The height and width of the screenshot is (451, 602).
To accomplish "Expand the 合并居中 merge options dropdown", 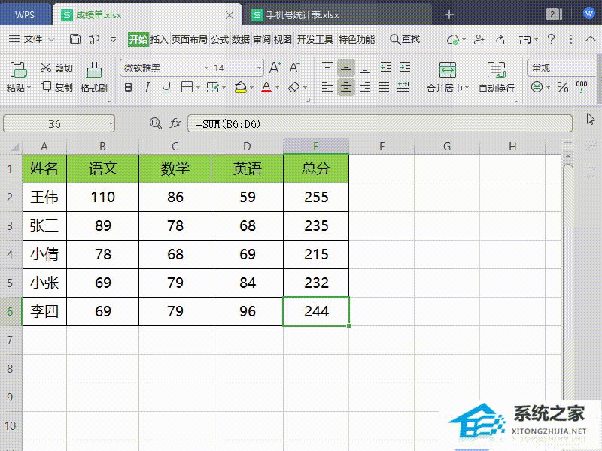I will [466, 86].
